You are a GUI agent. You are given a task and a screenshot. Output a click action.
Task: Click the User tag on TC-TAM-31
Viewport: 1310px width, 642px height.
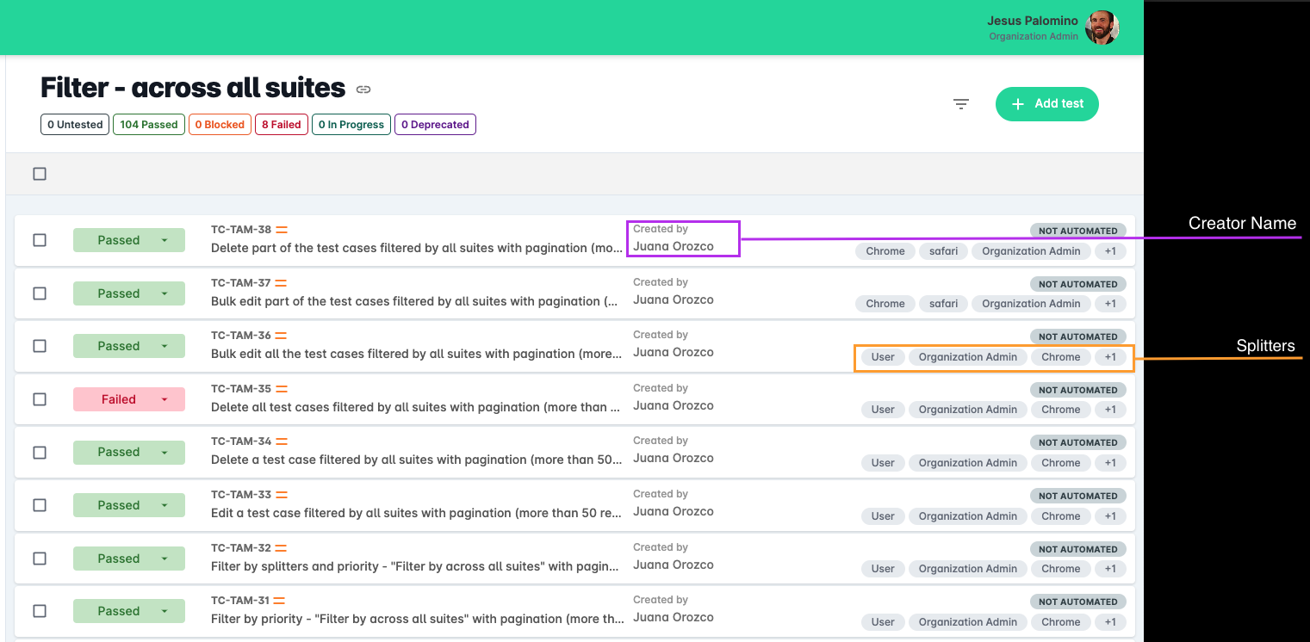[x=883, y=622]
